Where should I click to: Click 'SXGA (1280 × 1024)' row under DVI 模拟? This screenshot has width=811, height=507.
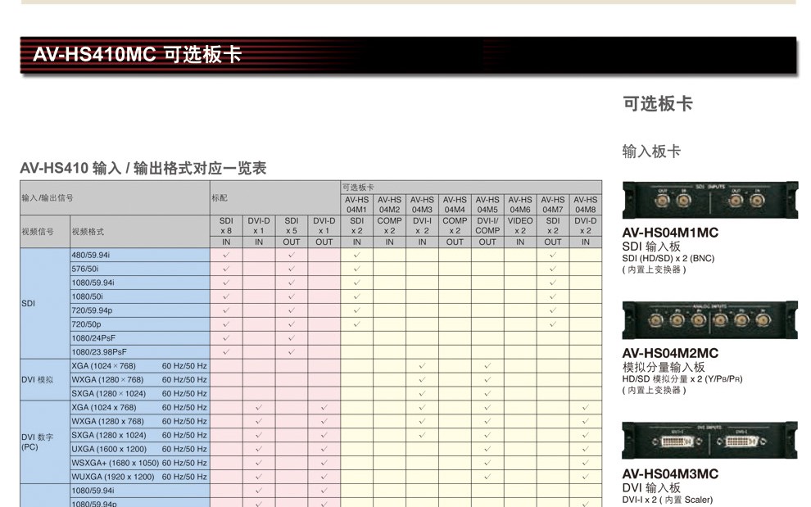click(x=109, y=394)
